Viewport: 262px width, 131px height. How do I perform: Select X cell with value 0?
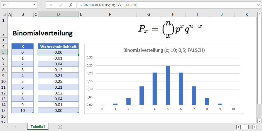(23, 52)
